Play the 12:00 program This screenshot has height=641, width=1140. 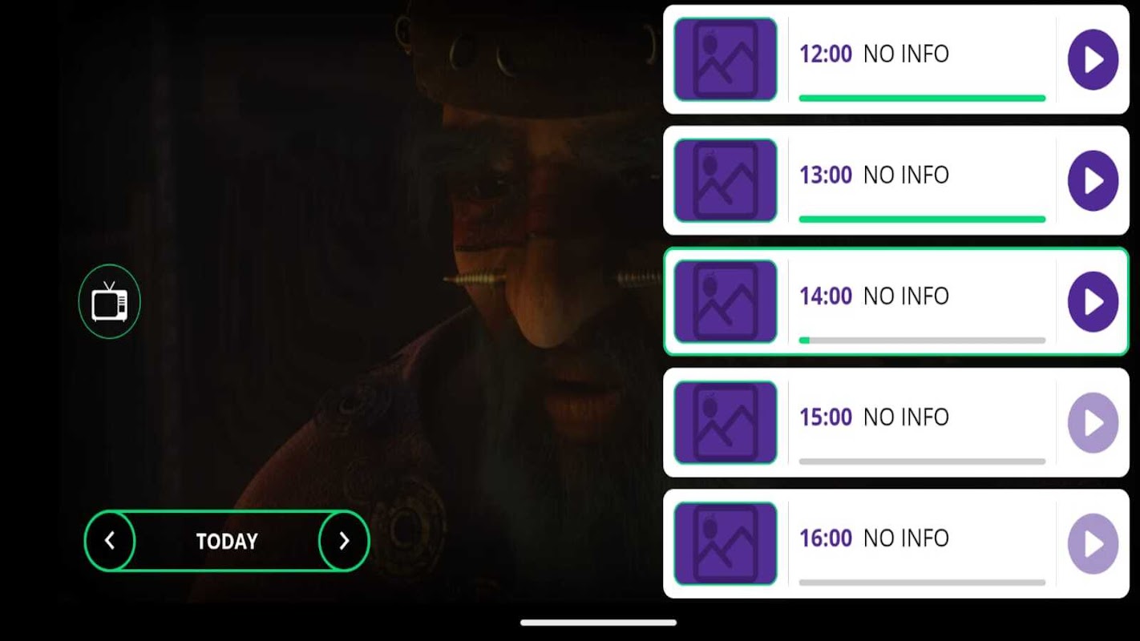coord(1093,59)
